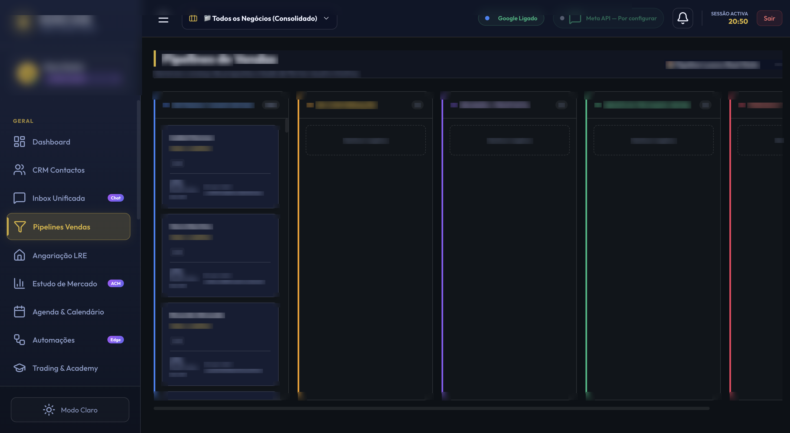Open the Dashboard menu item

[x=68, y=142]
